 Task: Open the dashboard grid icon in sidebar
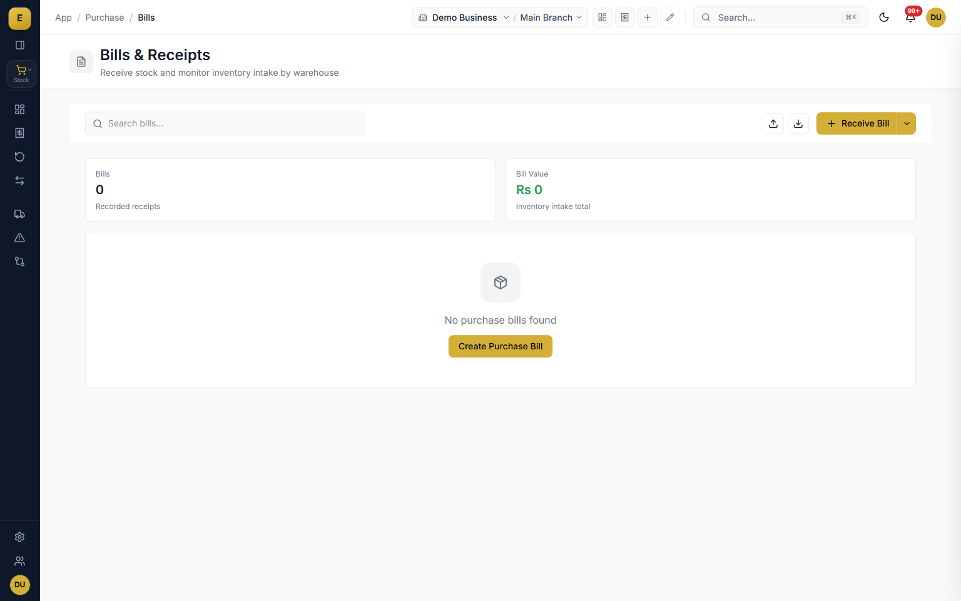click(x=20, y=110)
